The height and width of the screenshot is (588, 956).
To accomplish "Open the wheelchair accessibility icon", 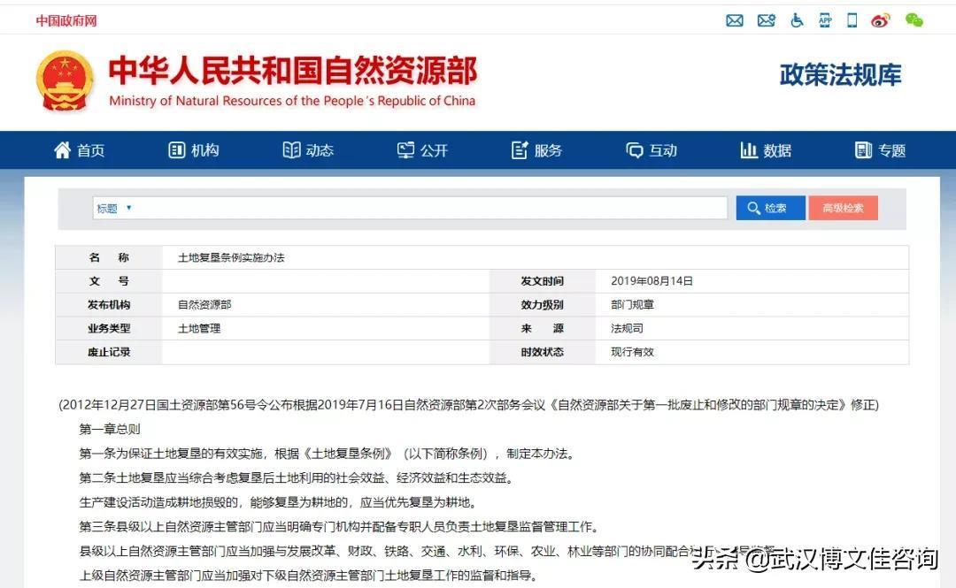I will click(x=797, y=20).
